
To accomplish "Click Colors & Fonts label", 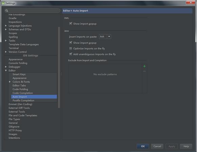I will [x=21, y=82].
